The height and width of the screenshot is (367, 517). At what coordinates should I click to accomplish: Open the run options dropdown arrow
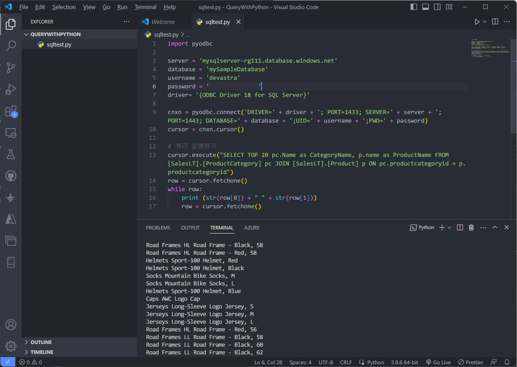[485, 22]
